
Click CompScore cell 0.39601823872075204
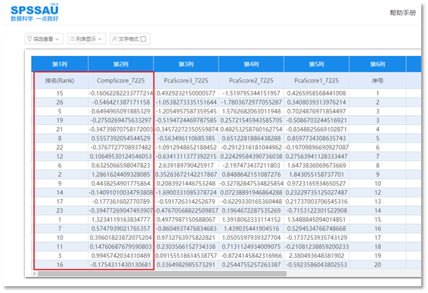[x=121, y=238]
